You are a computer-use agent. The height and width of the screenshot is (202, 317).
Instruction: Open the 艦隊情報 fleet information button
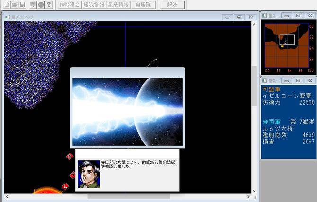pyautogui.click(x=94, y=5)
